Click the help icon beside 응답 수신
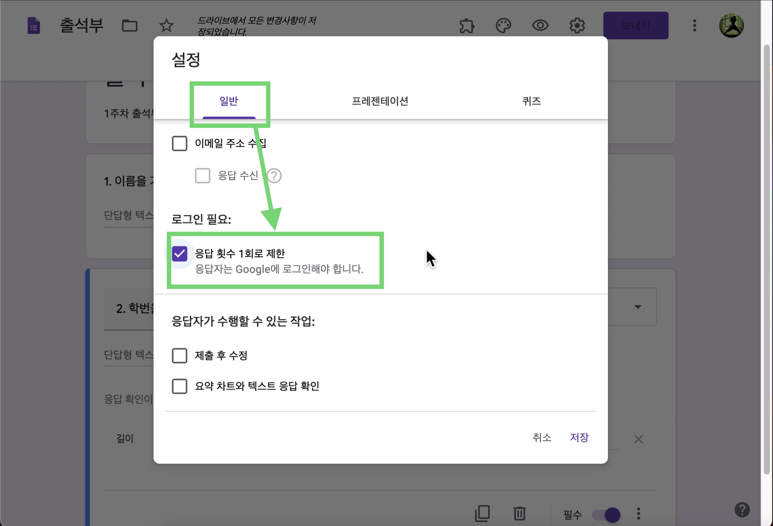 (274, 176)
